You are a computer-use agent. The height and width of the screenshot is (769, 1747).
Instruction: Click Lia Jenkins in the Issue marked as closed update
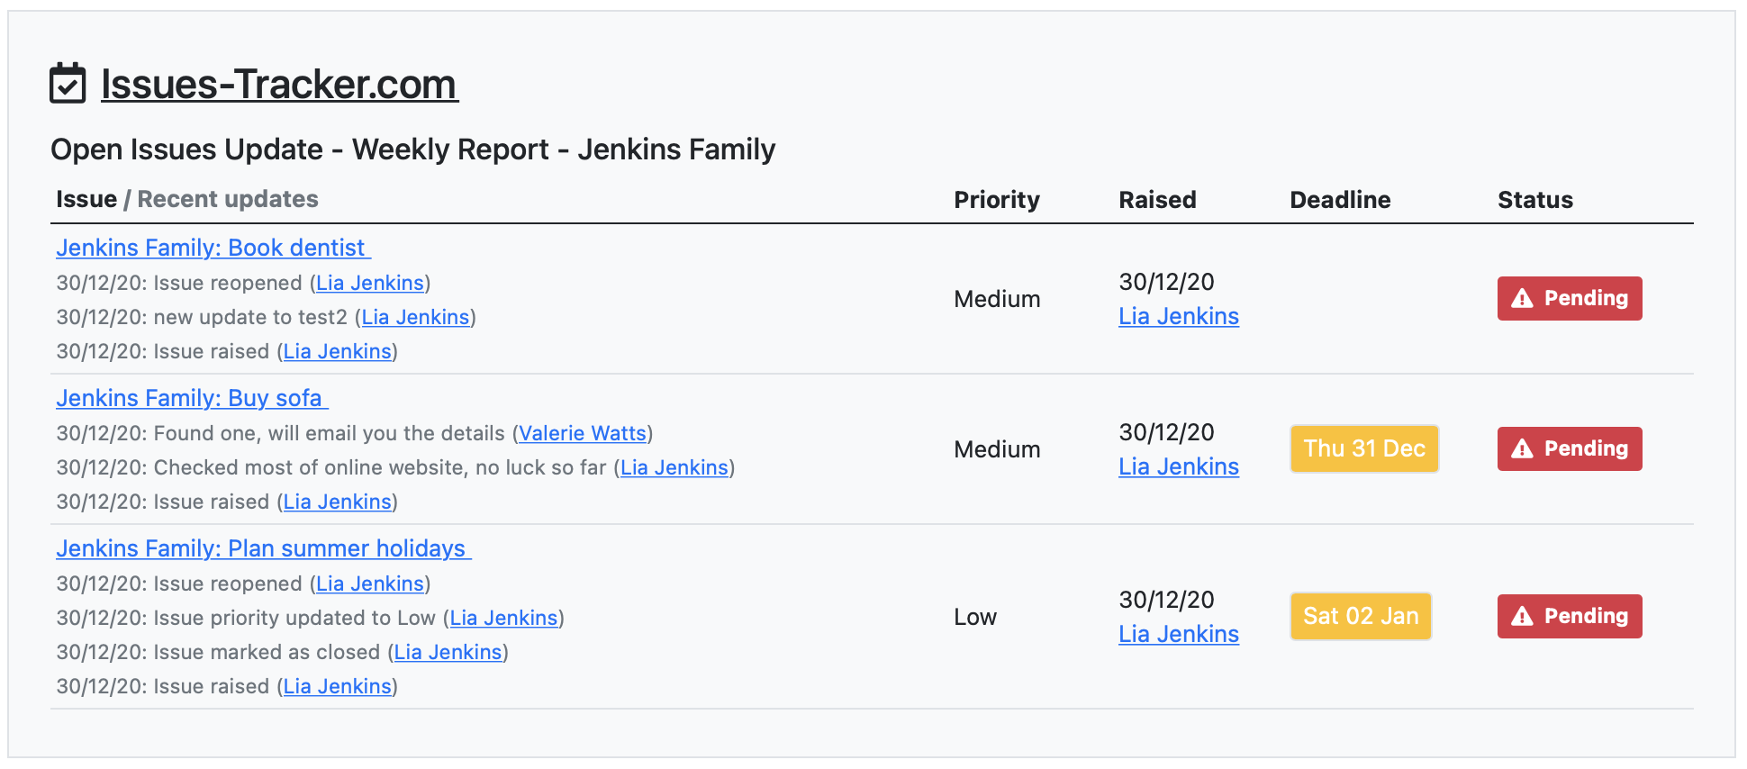448,652
